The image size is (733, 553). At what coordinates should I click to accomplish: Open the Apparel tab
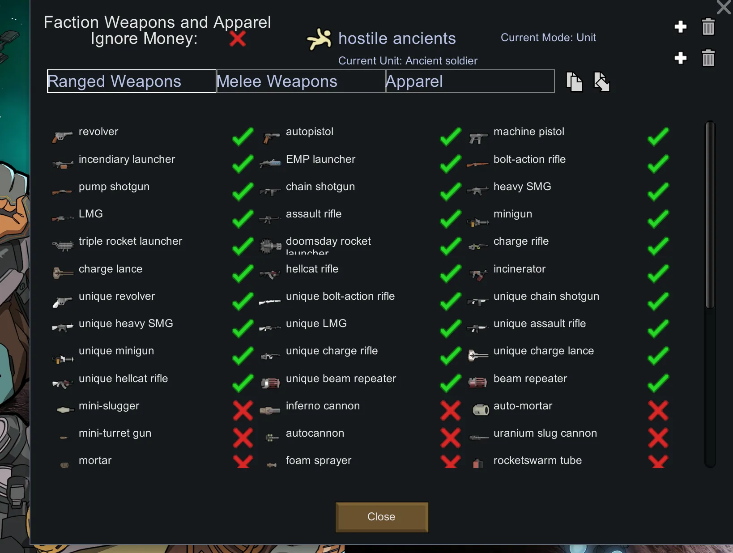pos(470,81)
